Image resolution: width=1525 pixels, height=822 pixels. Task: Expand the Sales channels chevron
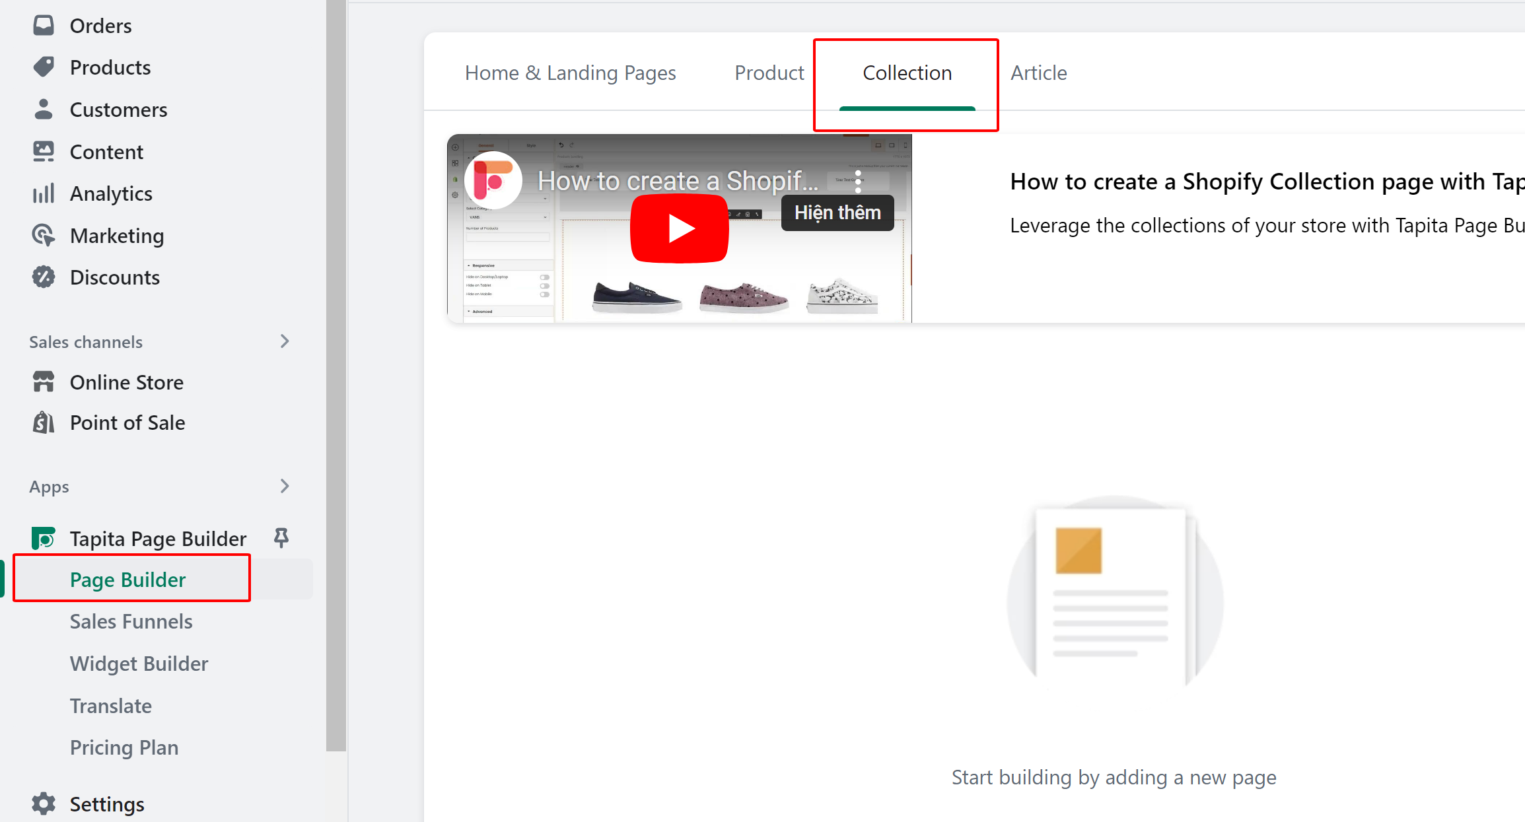tap(285, 341)
